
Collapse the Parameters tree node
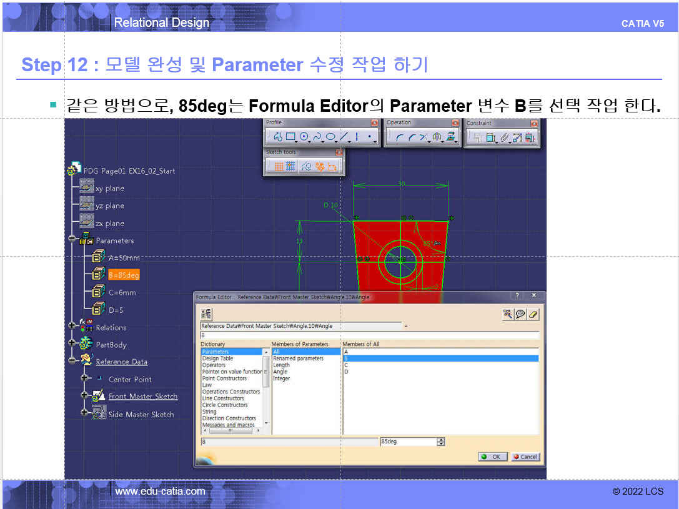(72, 240)
